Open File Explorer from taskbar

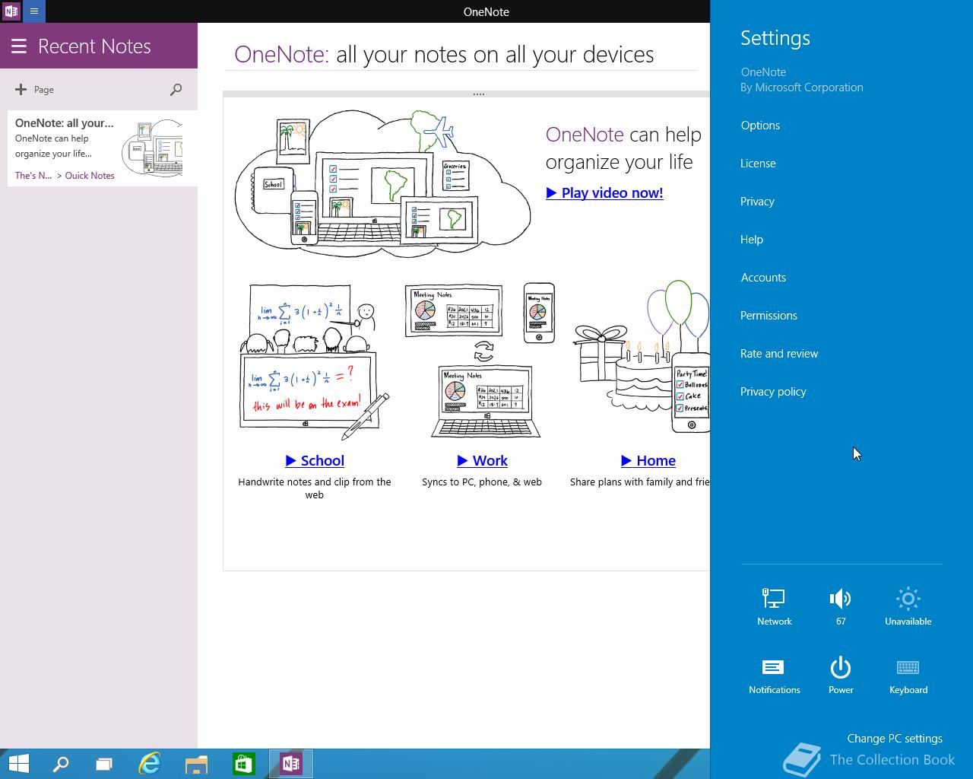196,764
